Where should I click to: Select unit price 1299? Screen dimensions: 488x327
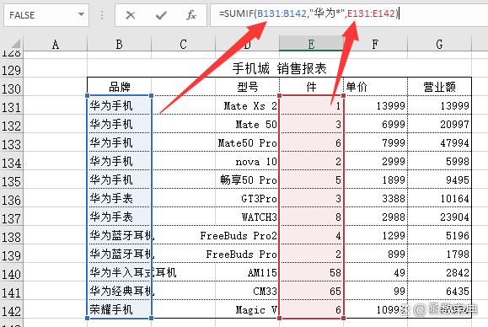pos(375,235)
